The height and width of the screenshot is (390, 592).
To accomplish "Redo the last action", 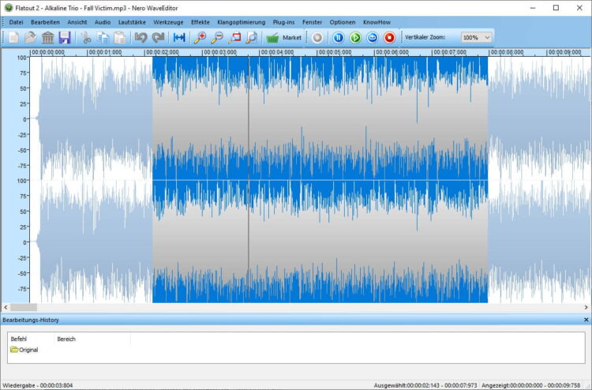I will click(158, 37).
